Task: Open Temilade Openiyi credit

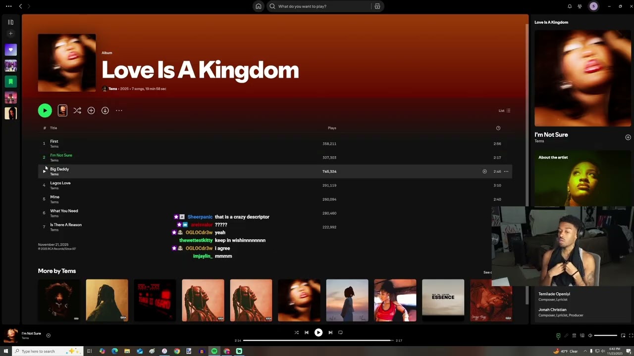Action: click(554, 294)
